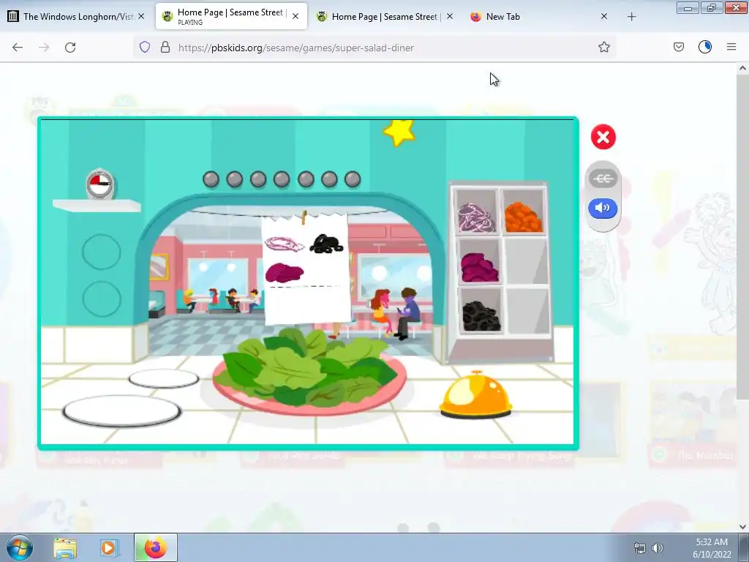Open a new browser tab

pyautogui.click(x=631, y=17)
